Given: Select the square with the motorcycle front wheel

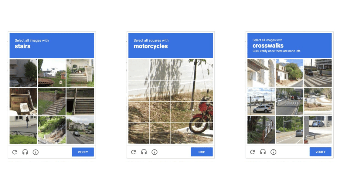Looking at the screenshot, I should [x=202, y=133].
